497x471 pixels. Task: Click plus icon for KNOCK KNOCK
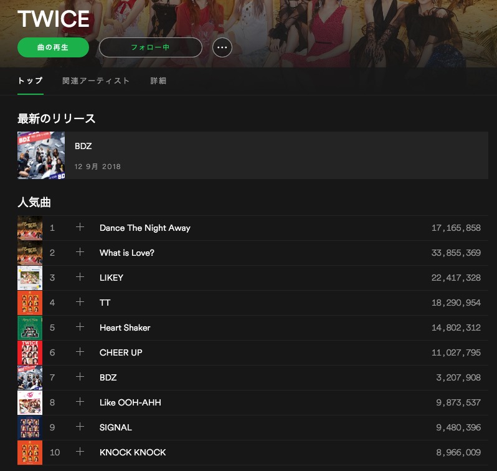point(80,452)
